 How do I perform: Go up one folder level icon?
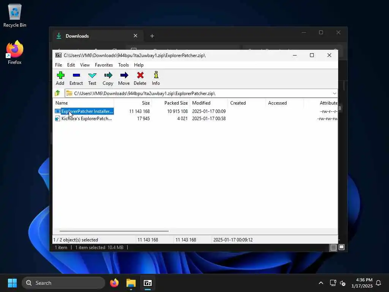(58, 94)
